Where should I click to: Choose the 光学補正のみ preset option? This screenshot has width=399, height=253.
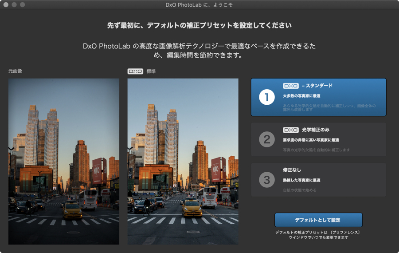tap(319, 139)
